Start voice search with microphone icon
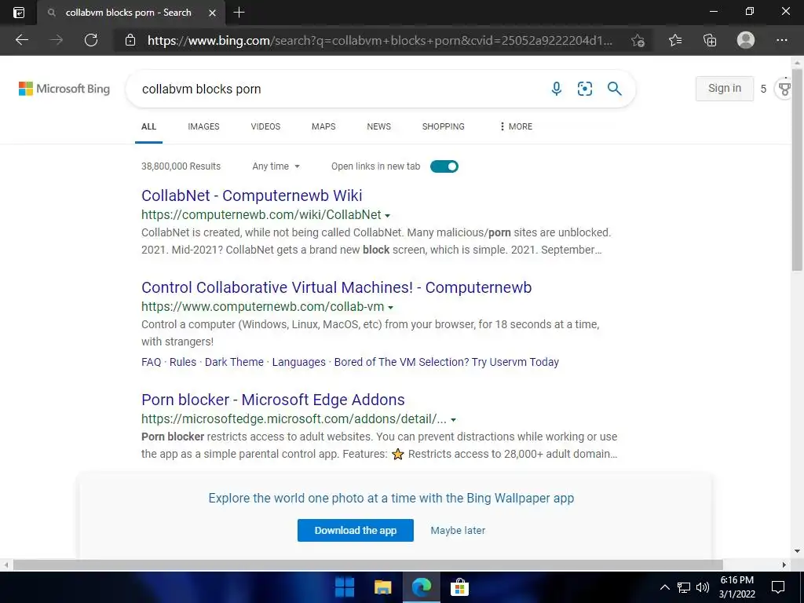804x603 pixels. (x=557, y=89)
